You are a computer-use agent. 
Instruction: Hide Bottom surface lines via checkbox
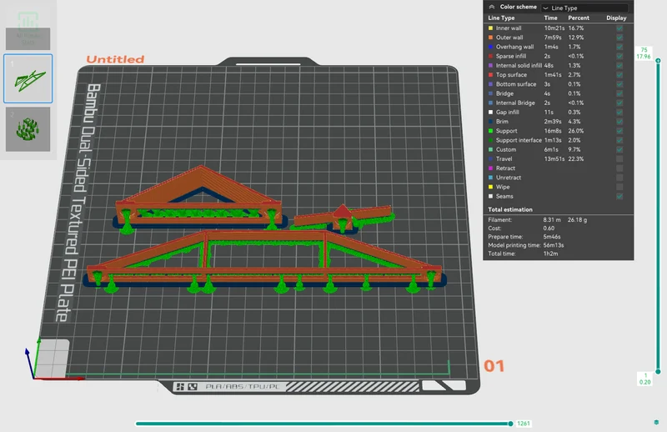click(x=619, y=84)
